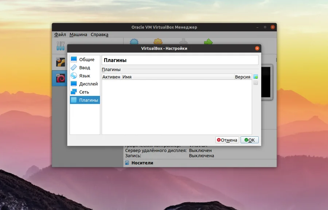This screenshot has height=210, width=328.
Task: Click the blue gear toolbar icon
Action: pos(134,42)
